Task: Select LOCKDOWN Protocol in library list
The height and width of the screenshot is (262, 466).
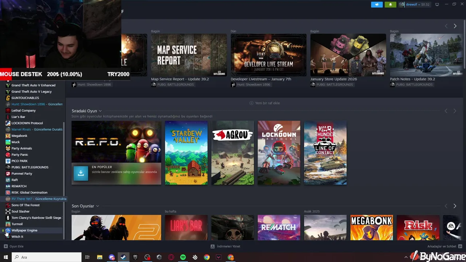Action: tap(27, 123)
